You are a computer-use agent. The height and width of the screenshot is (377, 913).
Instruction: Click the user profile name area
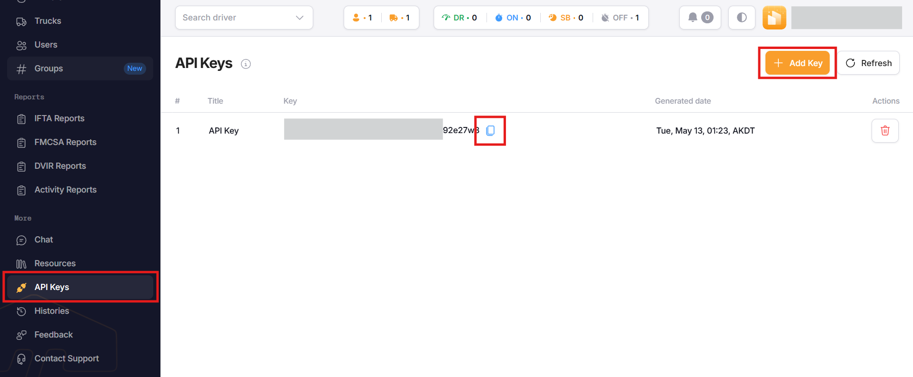click(x=846, y=18)
